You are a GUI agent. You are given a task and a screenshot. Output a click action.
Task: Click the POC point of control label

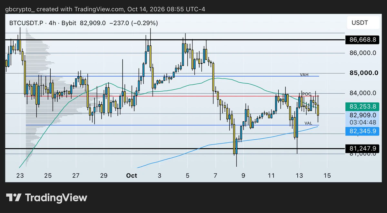click(x=307, y=94)
